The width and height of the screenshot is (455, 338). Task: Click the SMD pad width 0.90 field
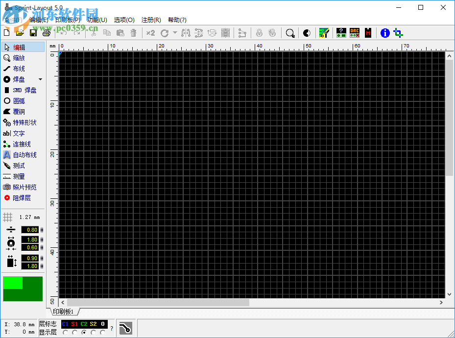click(30, 258)
